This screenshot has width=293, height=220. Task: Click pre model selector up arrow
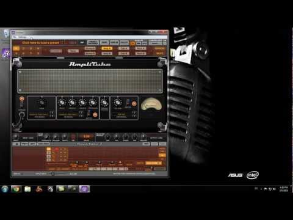click(52, 112)
